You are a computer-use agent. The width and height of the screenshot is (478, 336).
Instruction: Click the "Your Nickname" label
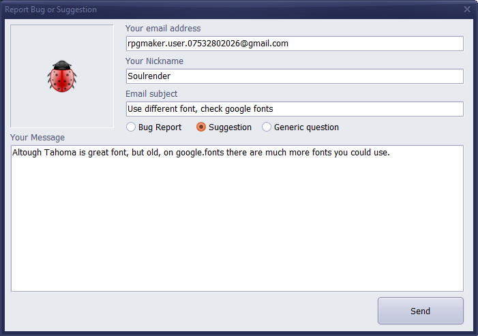tap(154, 61)
